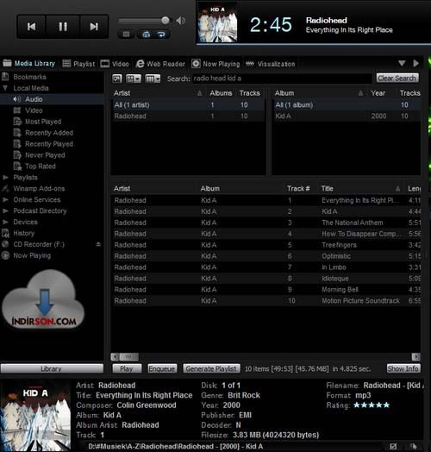Click the 2:45 elapsed time display

271,25
